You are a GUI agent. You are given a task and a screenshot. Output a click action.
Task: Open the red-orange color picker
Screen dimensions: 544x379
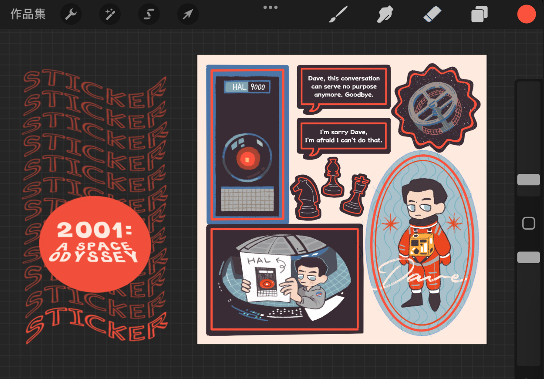526,14
